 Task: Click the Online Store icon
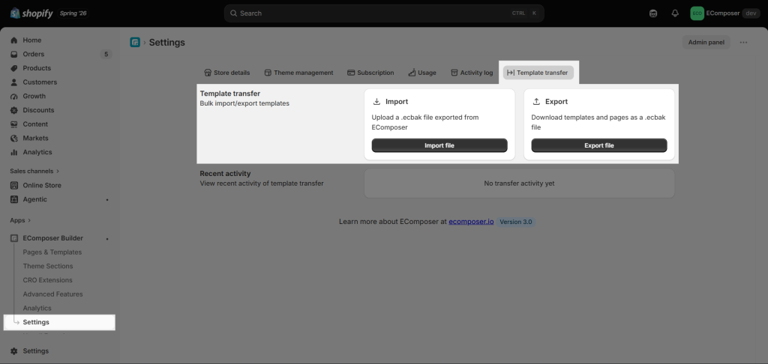coord(13,186)
